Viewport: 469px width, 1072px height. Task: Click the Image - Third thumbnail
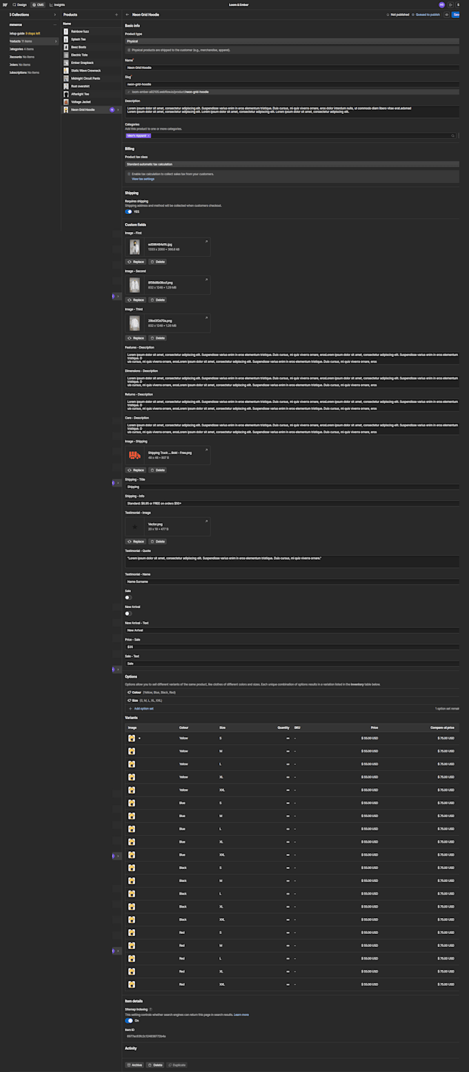pos(134,323)
